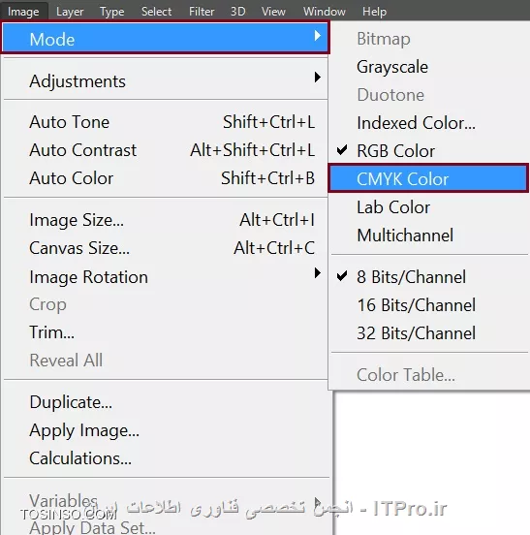The image size is (530, 535).
Task: Open the Type menu
Action: pos(111,12)
